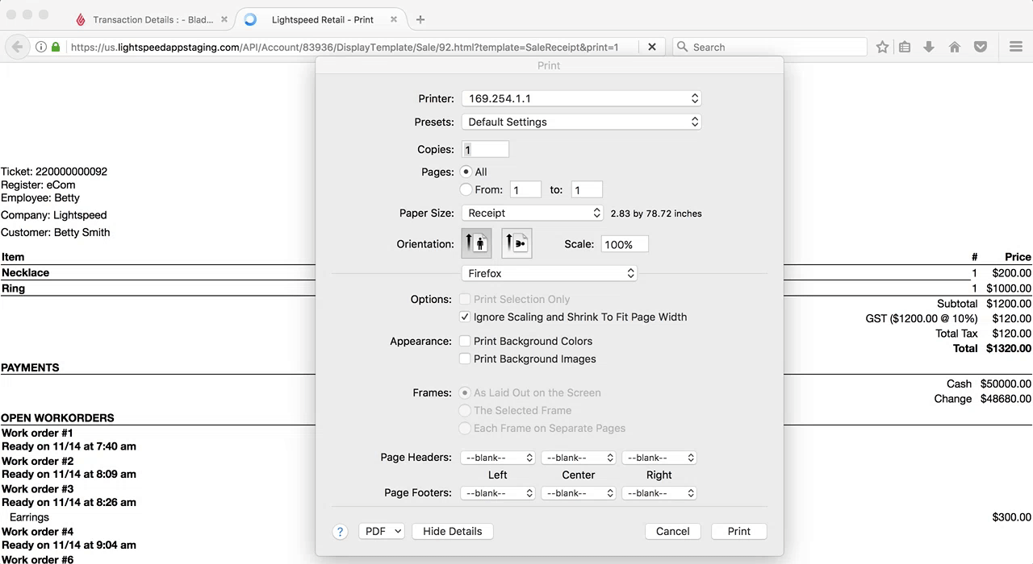Open Firefox hamburger menu
The height and width of the screenshot is (564, 1033).
coord(1016,47)
